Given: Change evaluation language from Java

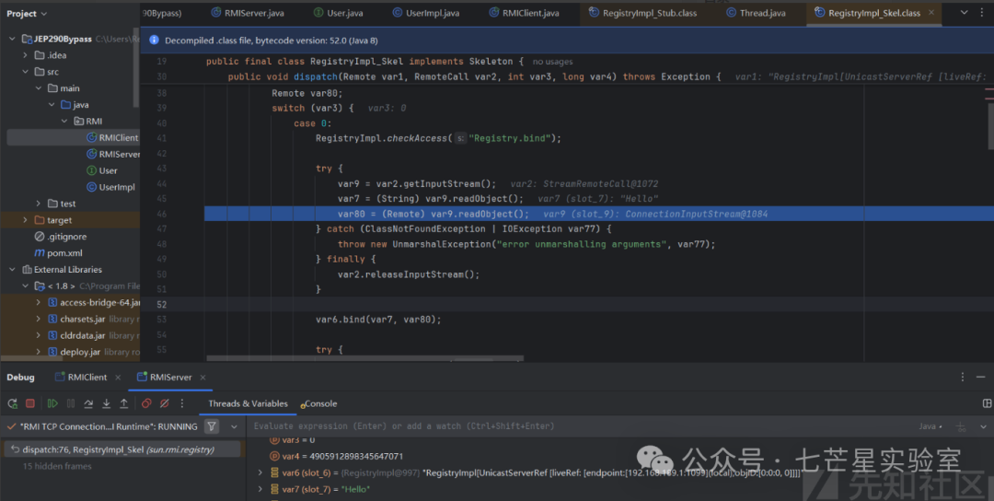Looking at the screenshot, I should [x=930, y=426].
